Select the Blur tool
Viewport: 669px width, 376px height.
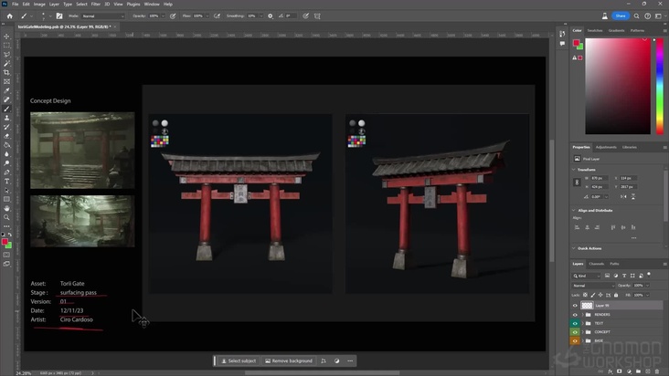(6, 154)
